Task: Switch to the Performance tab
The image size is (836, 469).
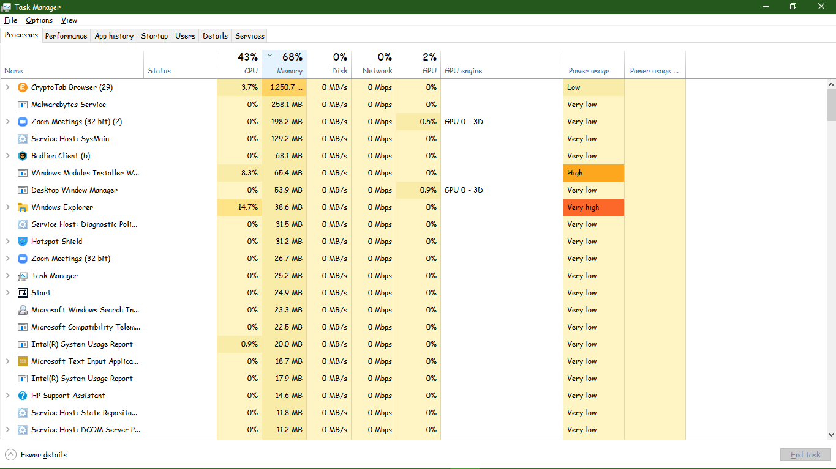Action: (66, 36)
